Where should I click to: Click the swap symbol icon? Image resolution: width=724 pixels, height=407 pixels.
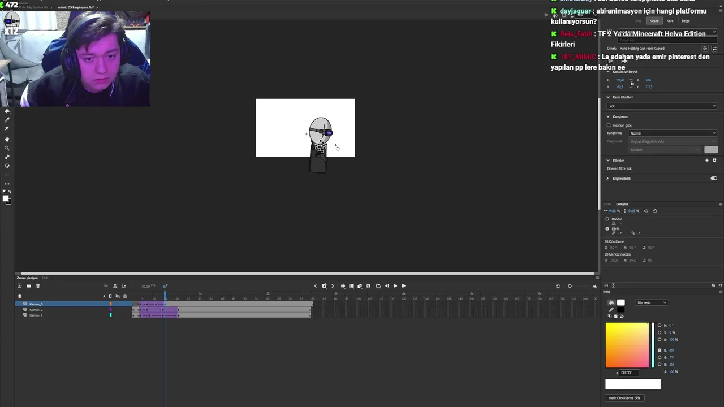(x=714, y=49)
